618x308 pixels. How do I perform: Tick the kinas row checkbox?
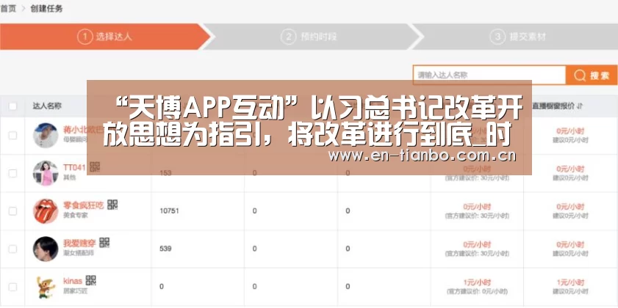pos(12,287)
